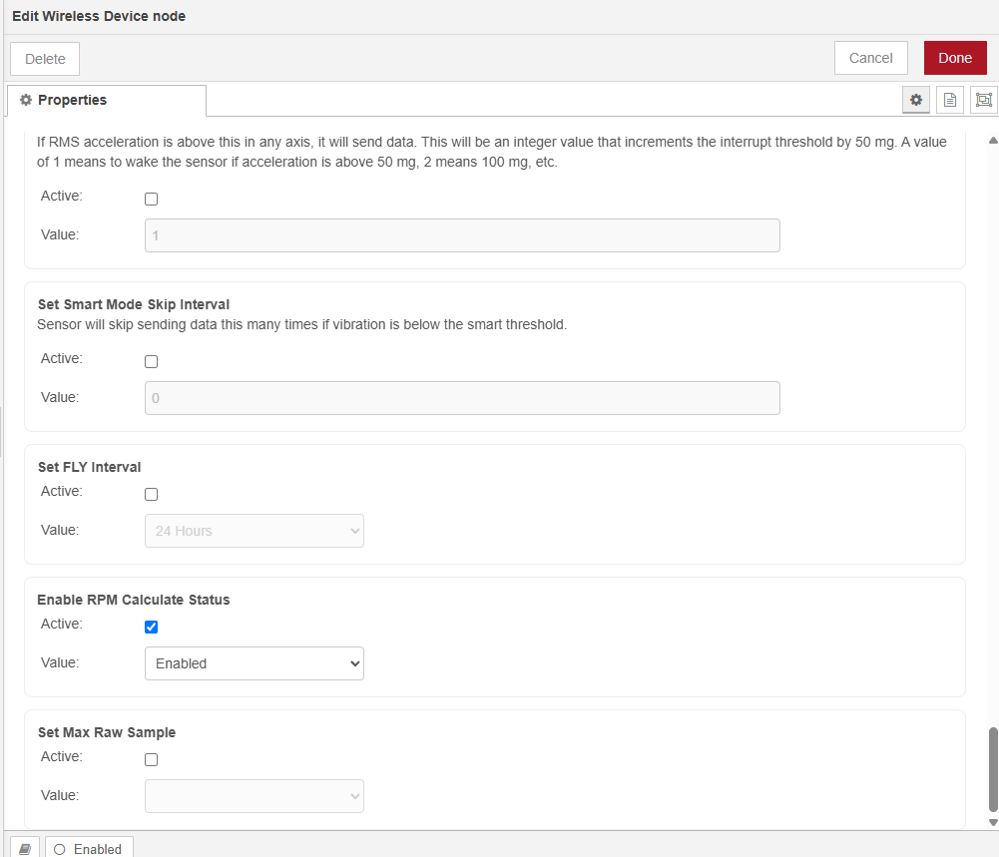Click the Cancel button
The width and height of the screenshot is (999, 857).
tap(870, 58)
